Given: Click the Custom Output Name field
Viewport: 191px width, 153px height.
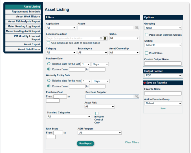Looking at the screenshot, I should 163,64.
